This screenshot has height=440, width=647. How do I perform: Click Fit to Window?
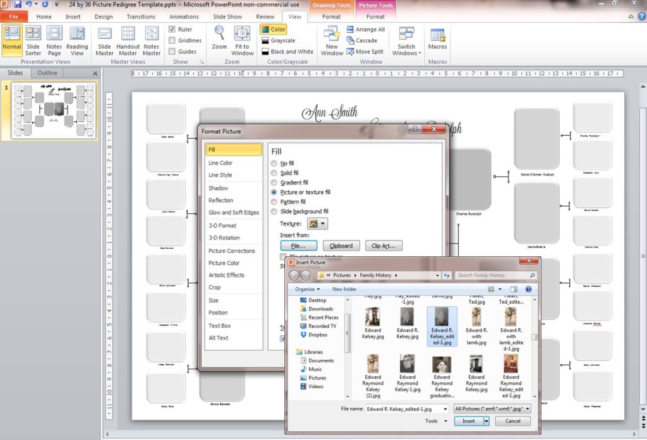pos(242,40)
